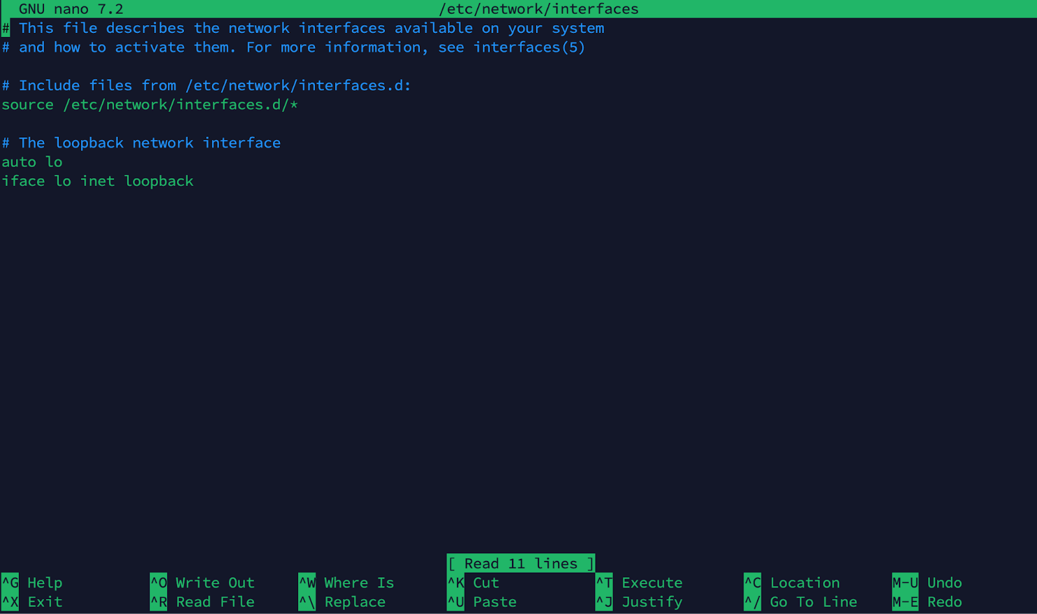Click the /etc/network/interfaces title bar
Image resolution: width=1037 pixels, height=614 pixels.
(539, 8)
